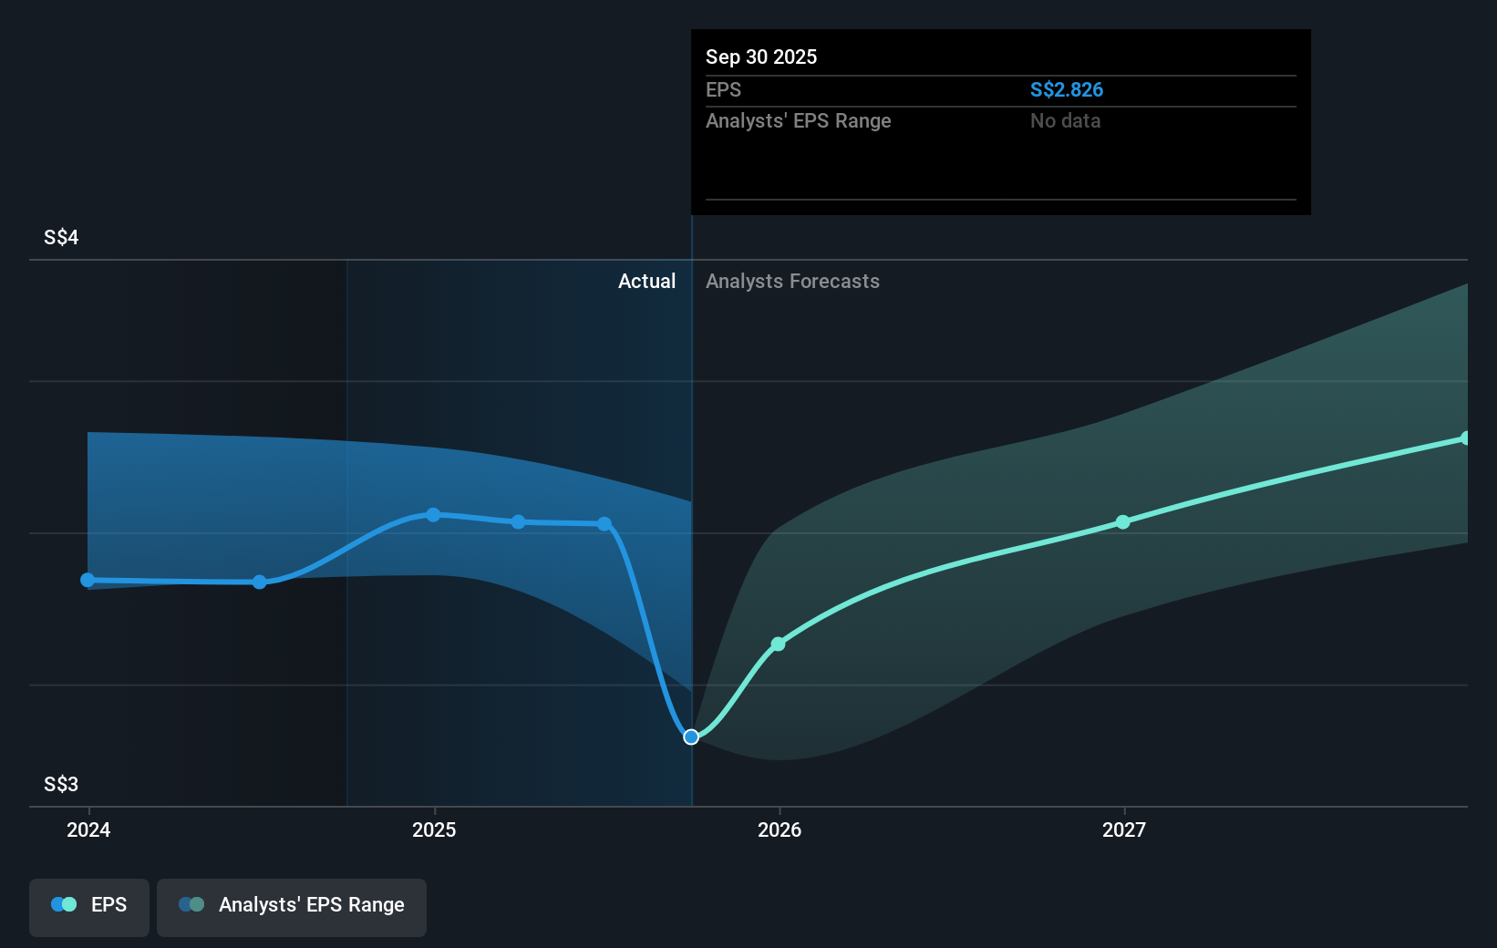Viewport: 1497px width, 948px height.
Task: Click the 'Sep 30 2025' tooltip date heading
Action: coord(761,57)
